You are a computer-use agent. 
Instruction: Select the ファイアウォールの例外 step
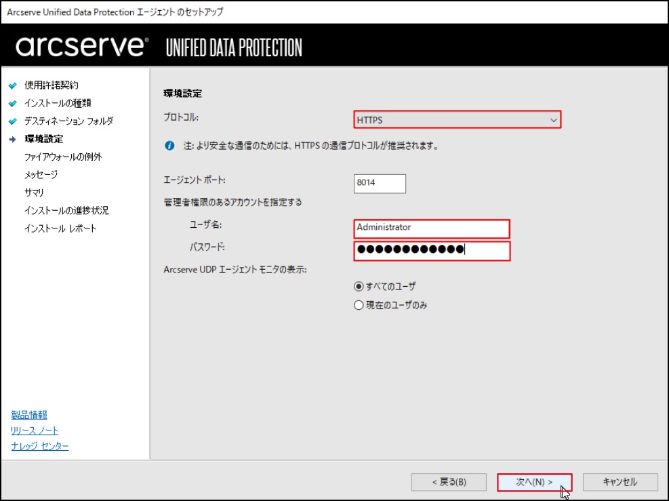[63, 157]
